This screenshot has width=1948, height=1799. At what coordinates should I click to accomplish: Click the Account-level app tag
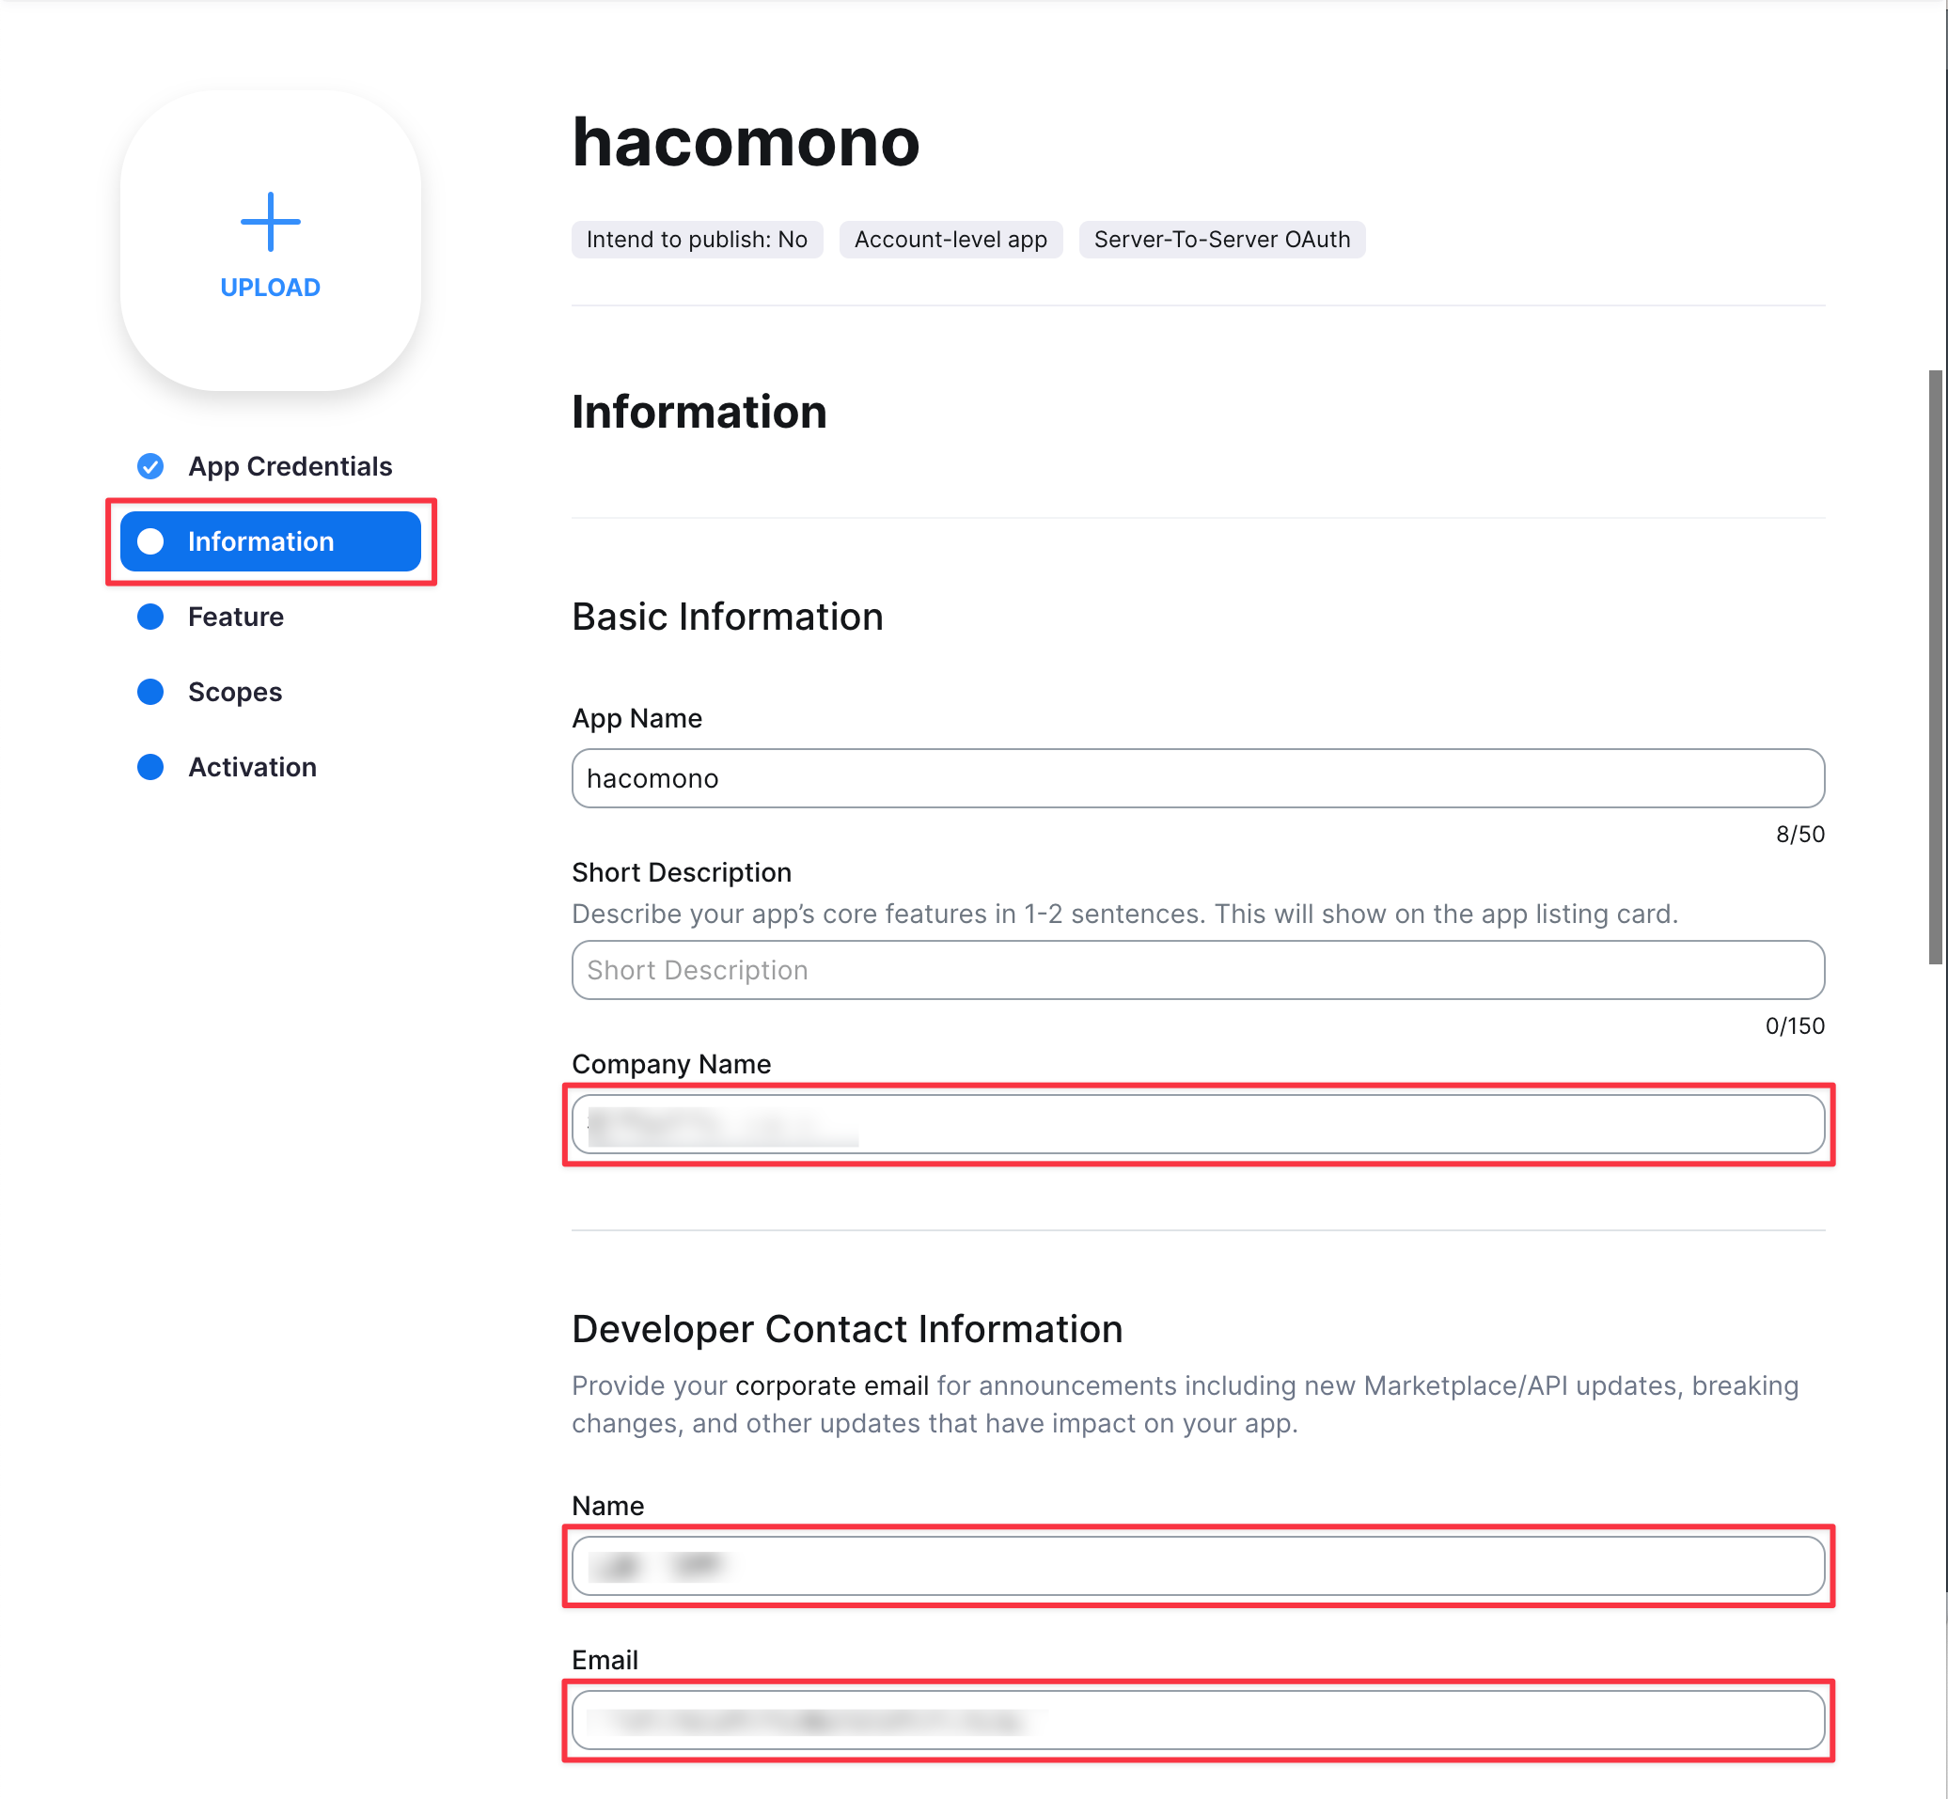950,240
